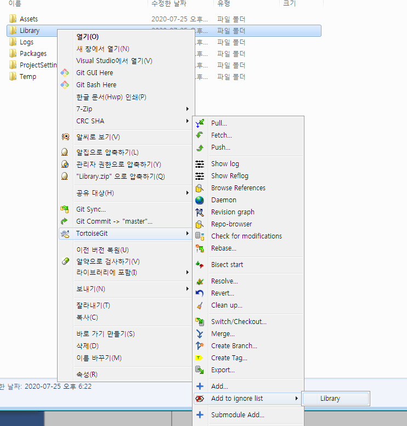Click the Revert blue arrow icon
This screenshot has width=407, height=426.
pyautogui.click(x=200, y=293)
